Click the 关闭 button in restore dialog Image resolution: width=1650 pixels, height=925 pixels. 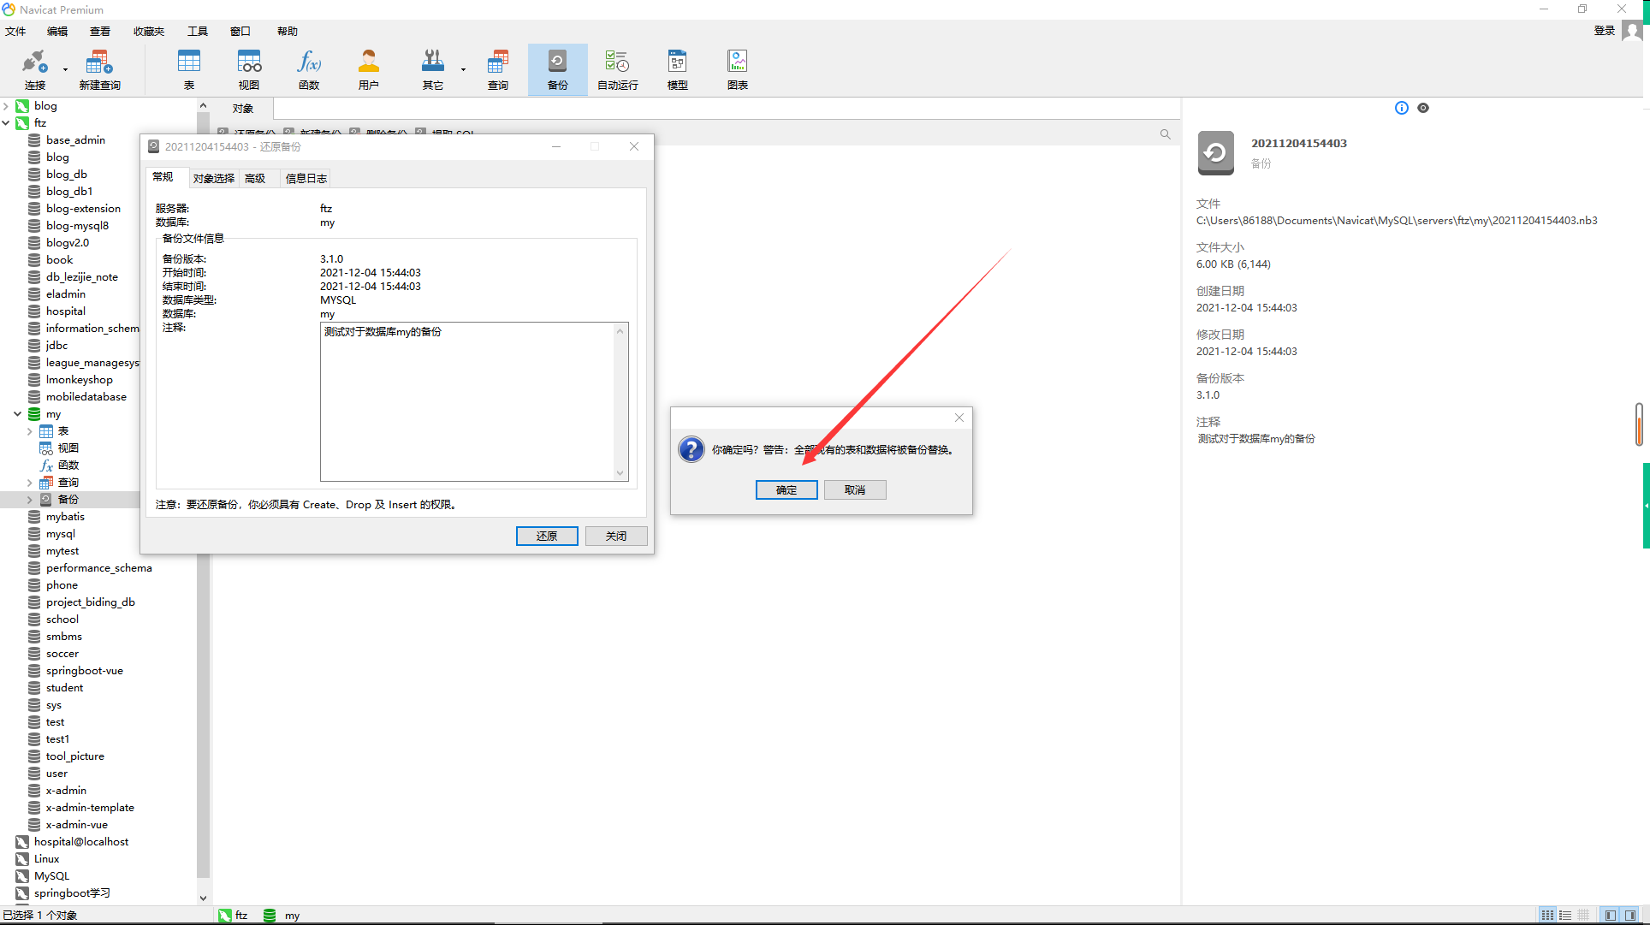point(616,536)
